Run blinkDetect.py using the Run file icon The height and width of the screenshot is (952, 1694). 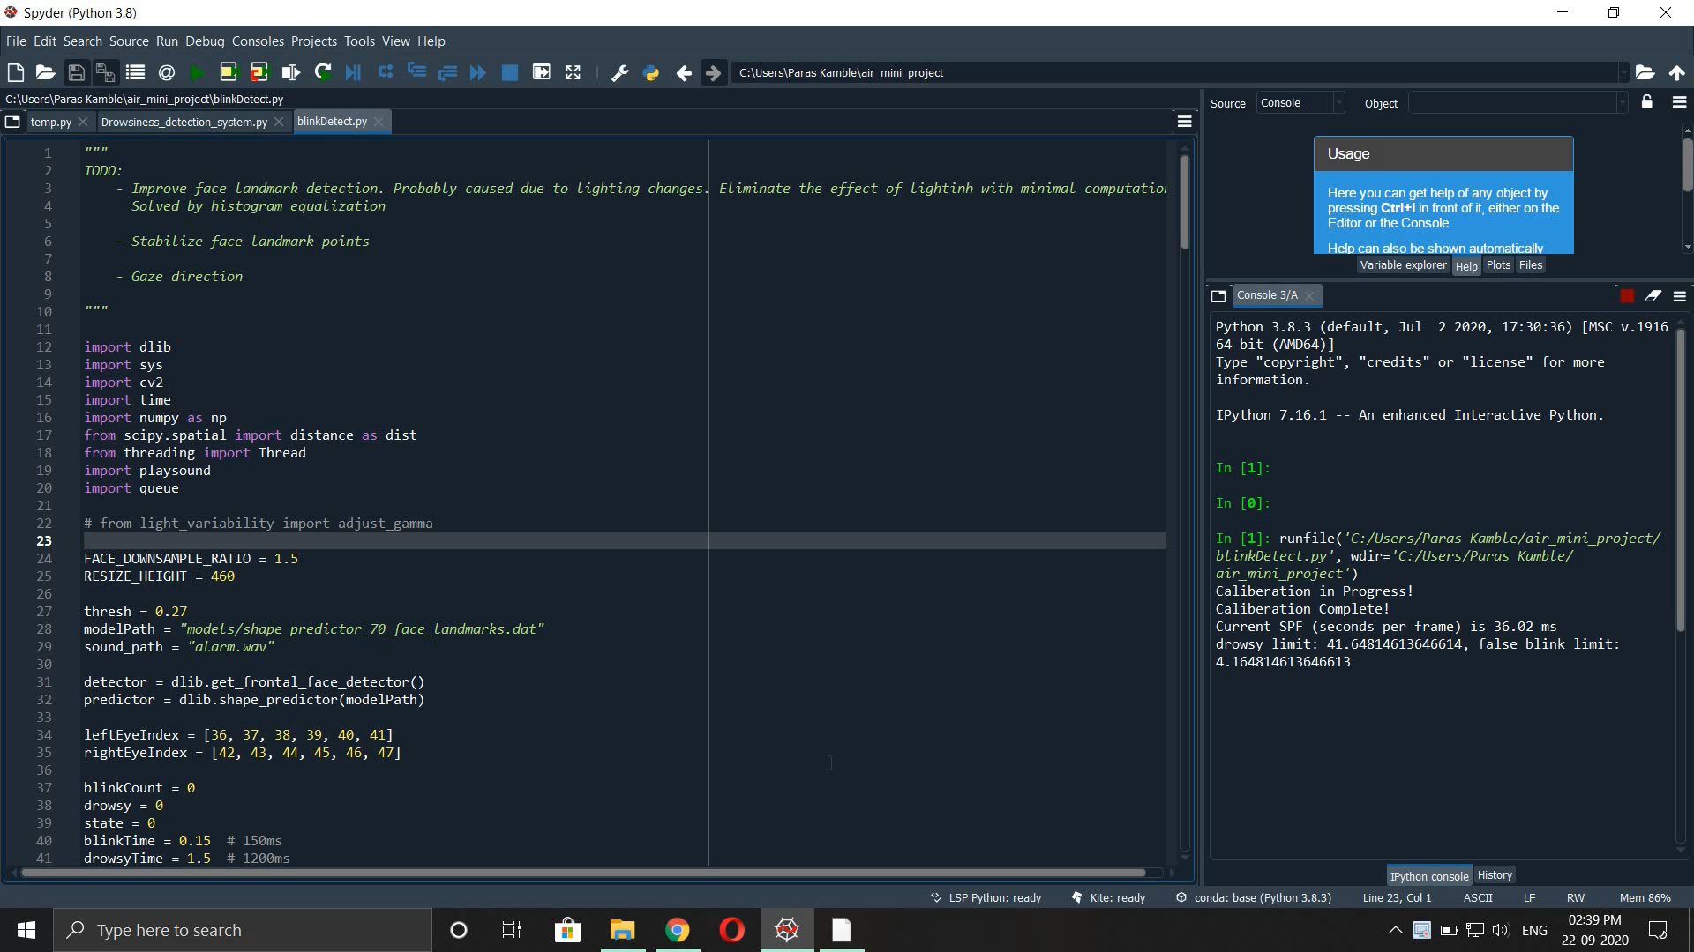click(x=197, y=72)
